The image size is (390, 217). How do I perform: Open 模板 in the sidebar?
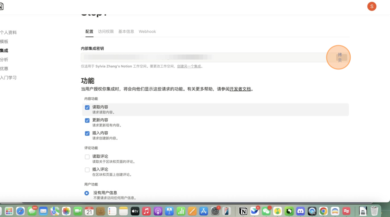[x=4, y=41]
